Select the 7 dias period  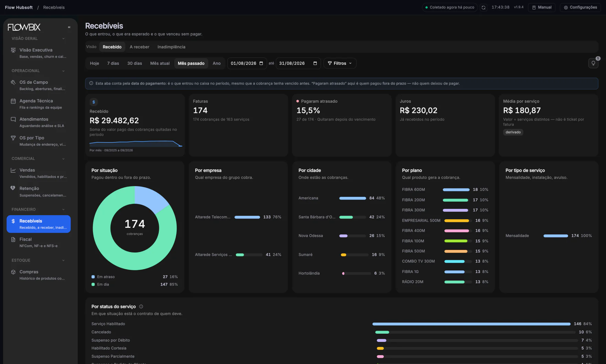click(113, 63)
